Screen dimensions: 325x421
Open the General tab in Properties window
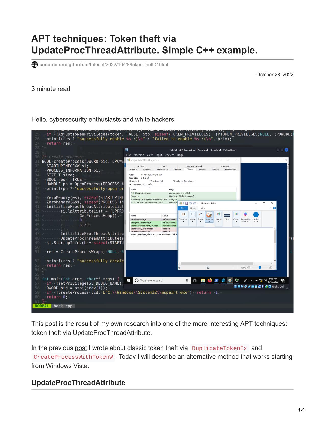pos(134,169)
